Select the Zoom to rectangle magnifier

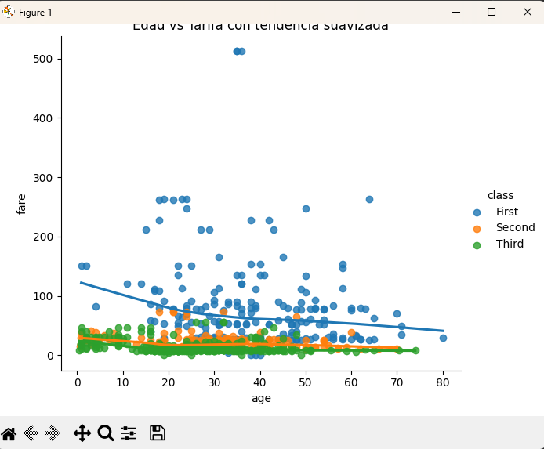(106, 433)
